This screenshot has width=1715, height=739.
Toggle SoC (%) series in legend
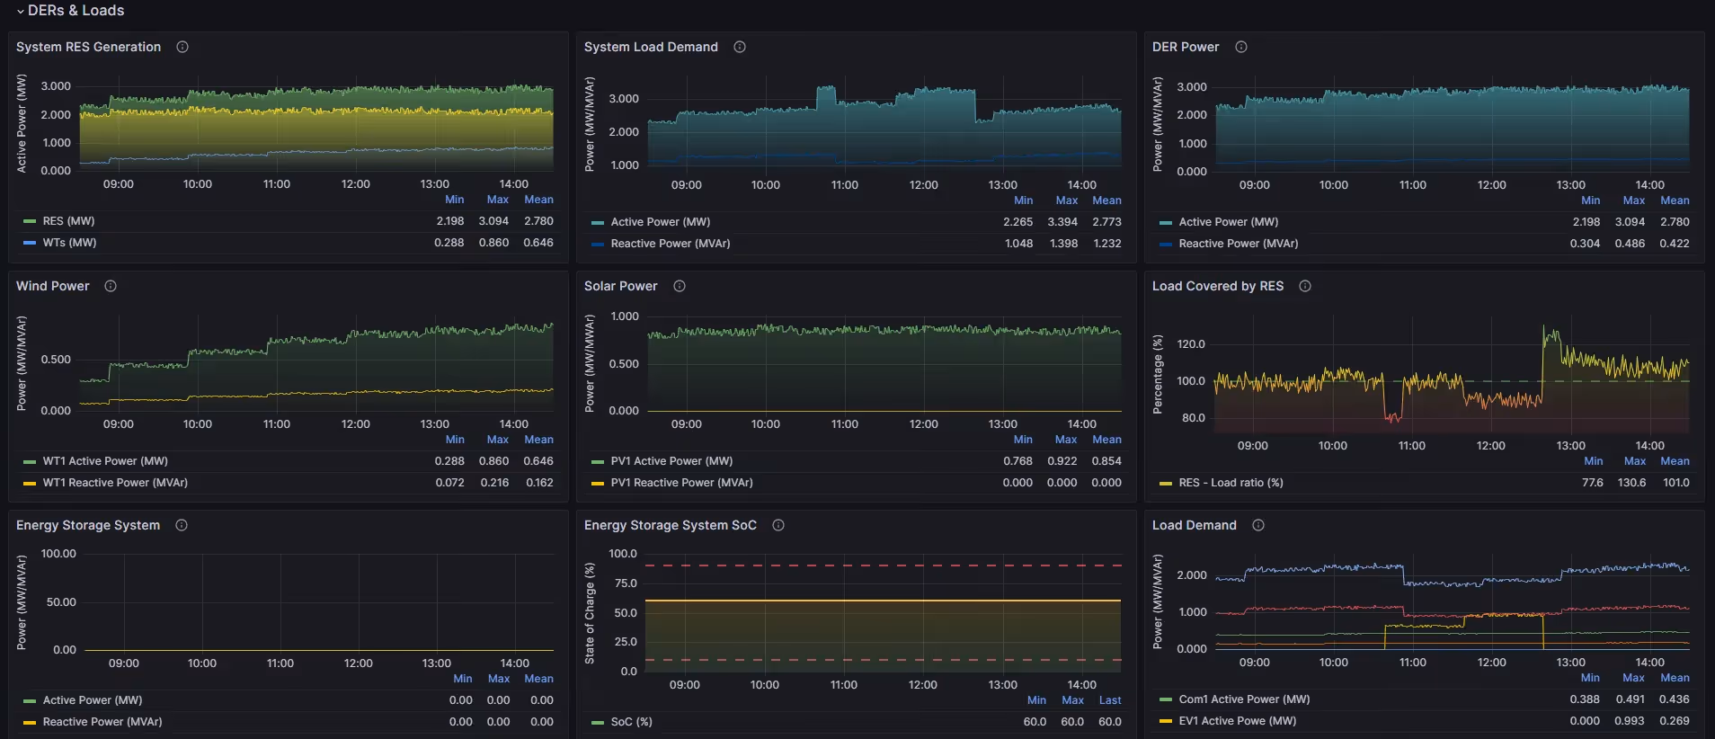coord(632,722)
